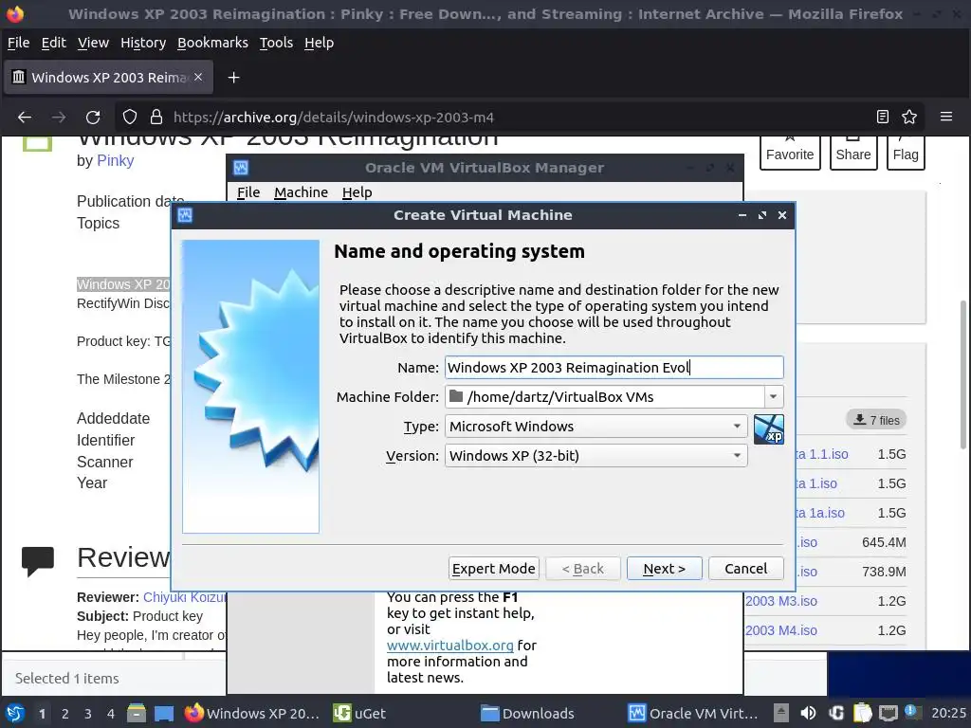Click the Share button on archive page

coord(853,153)
